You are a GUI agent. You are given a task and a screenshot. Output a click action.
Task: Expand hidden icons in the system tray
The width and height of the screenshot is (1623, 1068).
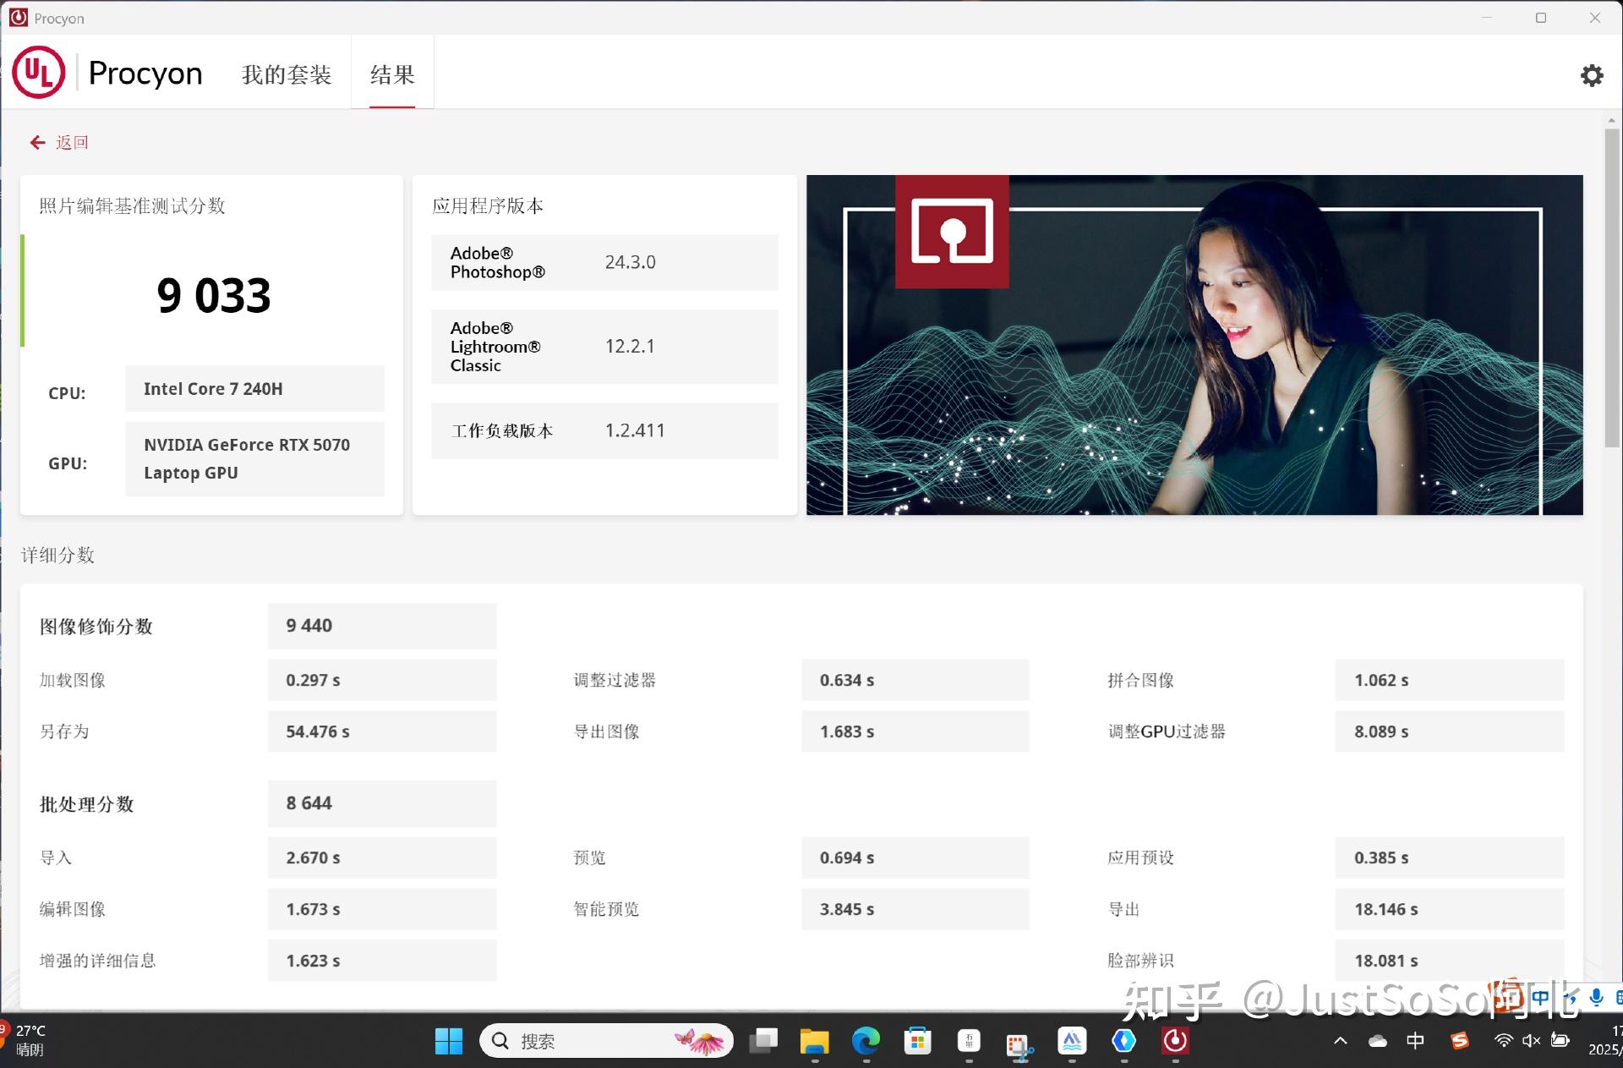point(1341,1041)
